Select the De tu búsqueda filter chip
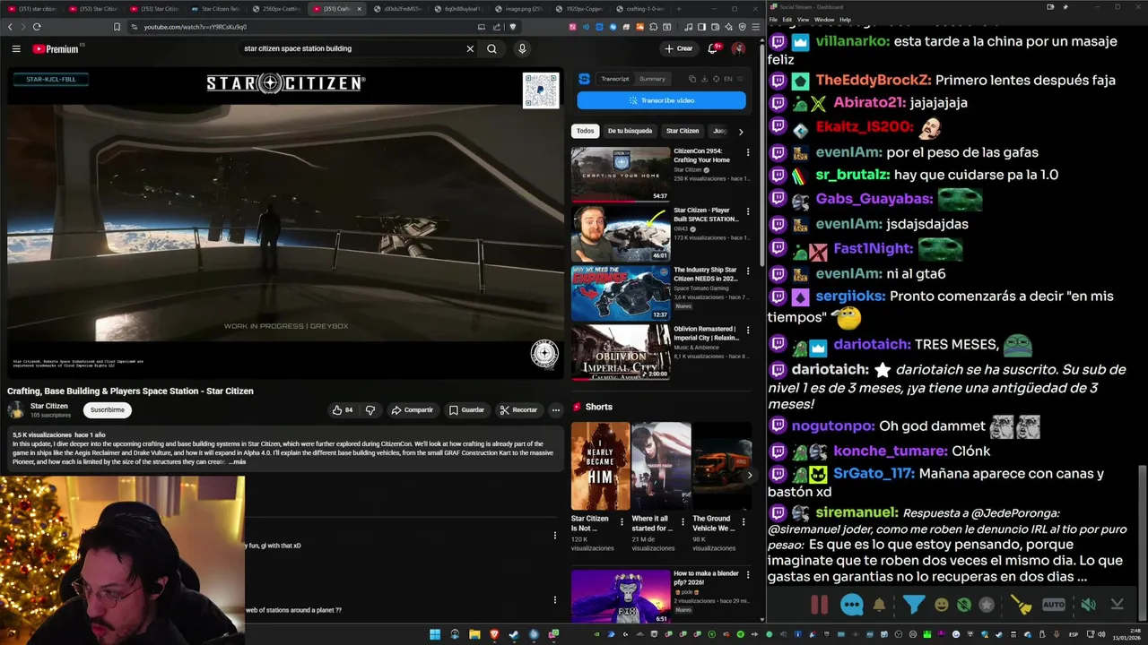 coord(631,131)
